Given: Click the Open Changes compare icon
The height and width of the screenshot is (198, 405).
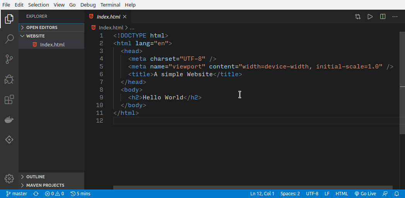Looking at the screenshot, I should tap(358, 17).
